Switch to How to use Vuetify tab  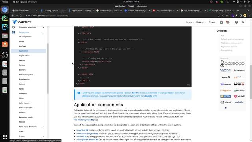click(x=137, y=11)
